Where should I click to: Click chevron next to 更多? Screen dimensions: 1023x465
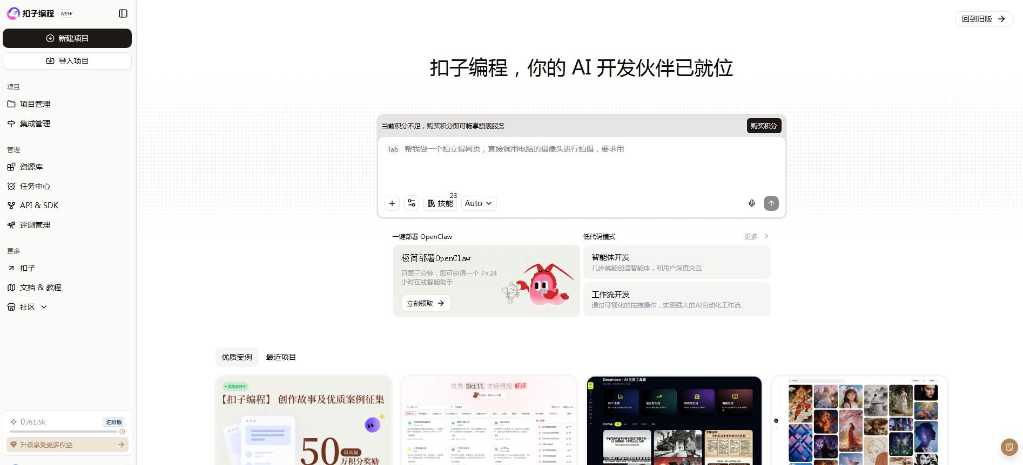(766, 237)
